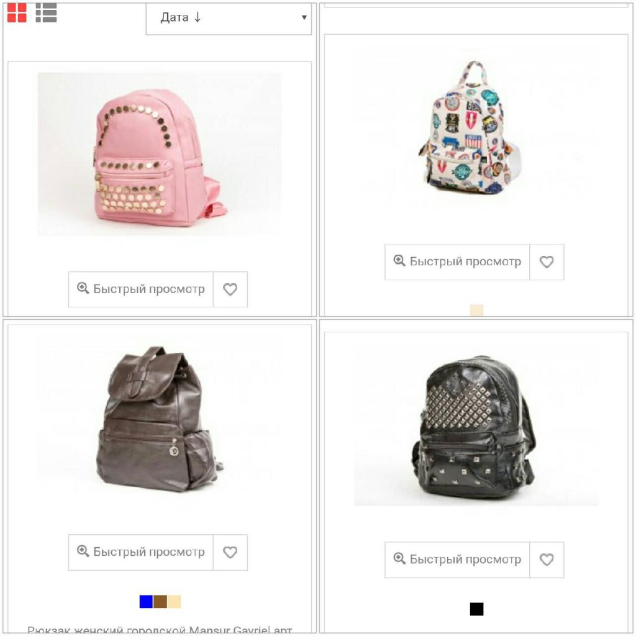Select the blue color swatch
The height and width of the screenshot is (636, 636).
(x=146, y=601)
